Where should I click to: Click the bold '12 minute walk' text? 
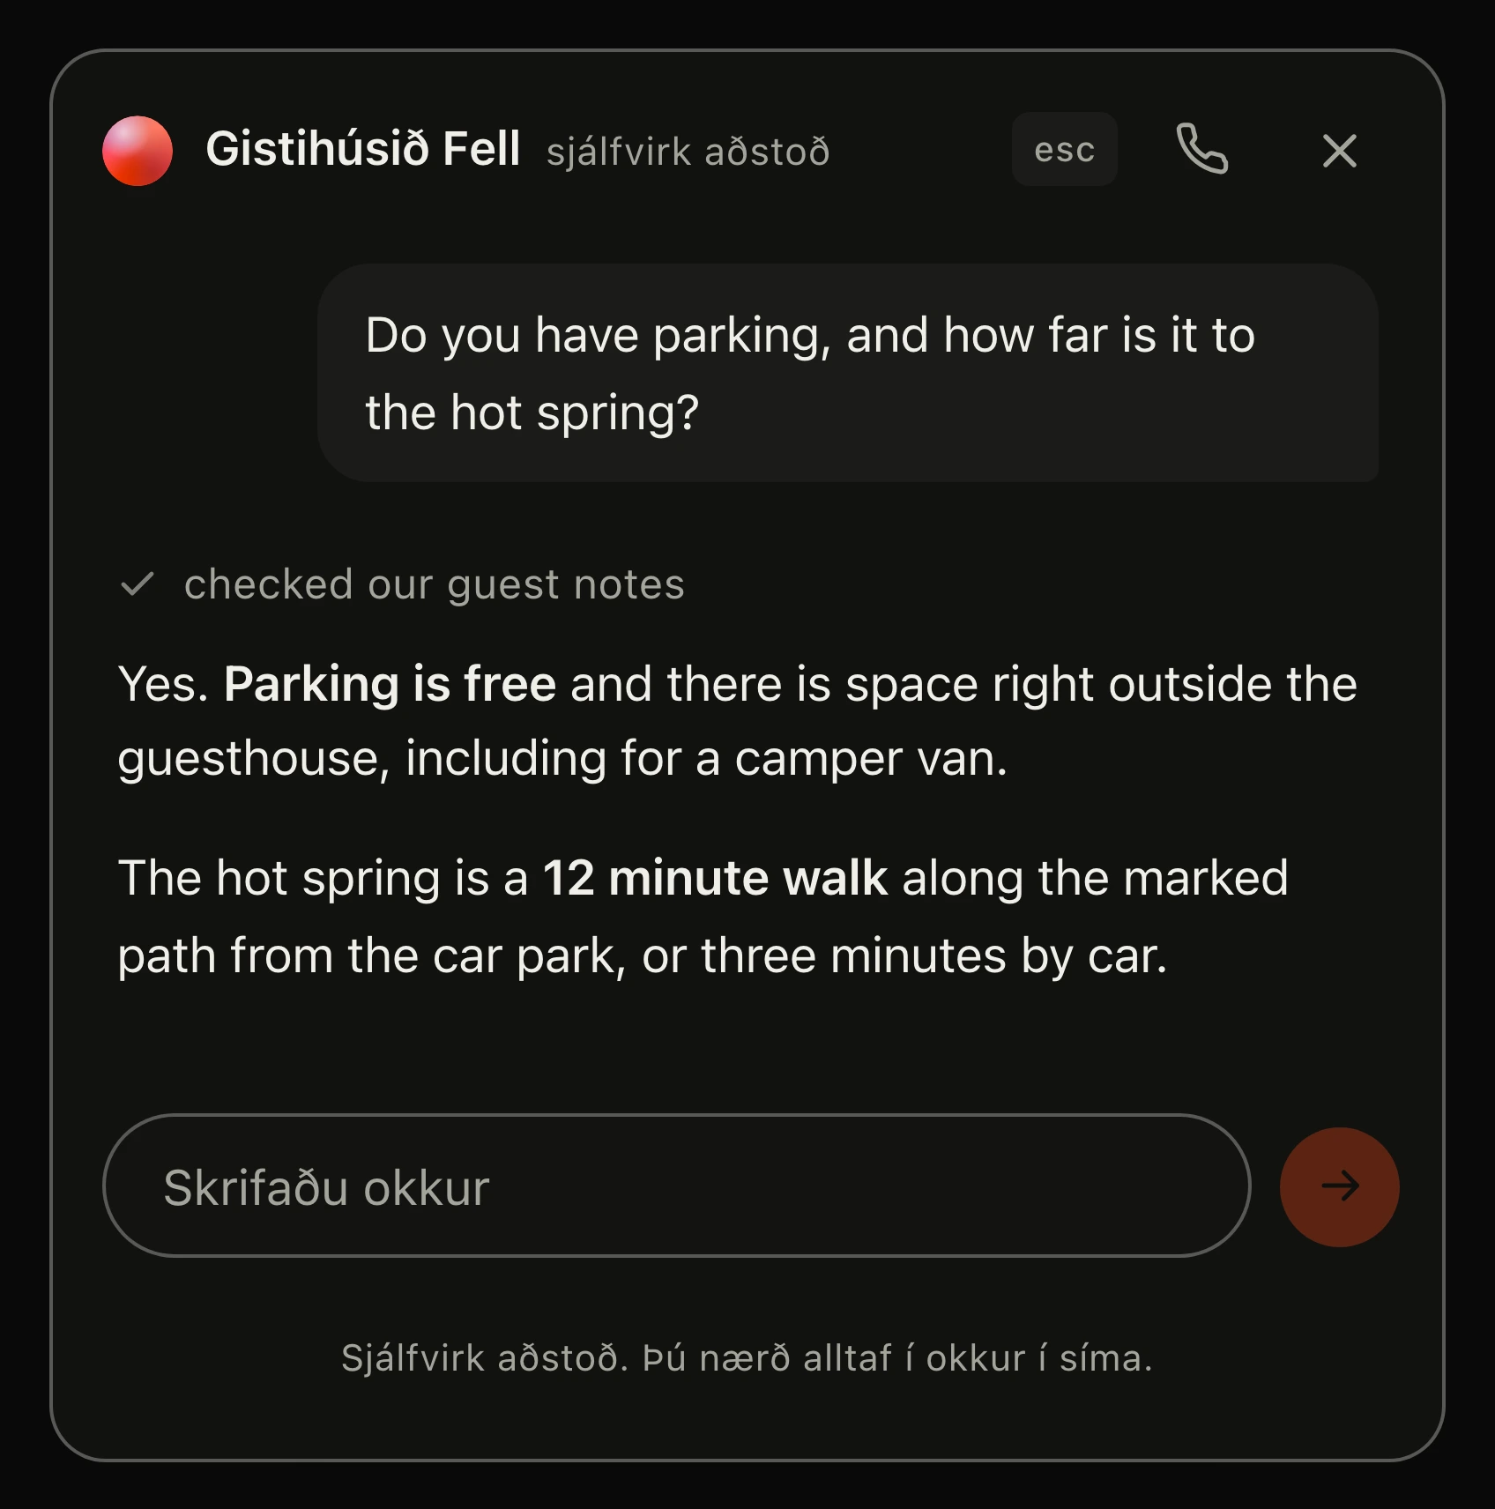(x=715, y=878)
